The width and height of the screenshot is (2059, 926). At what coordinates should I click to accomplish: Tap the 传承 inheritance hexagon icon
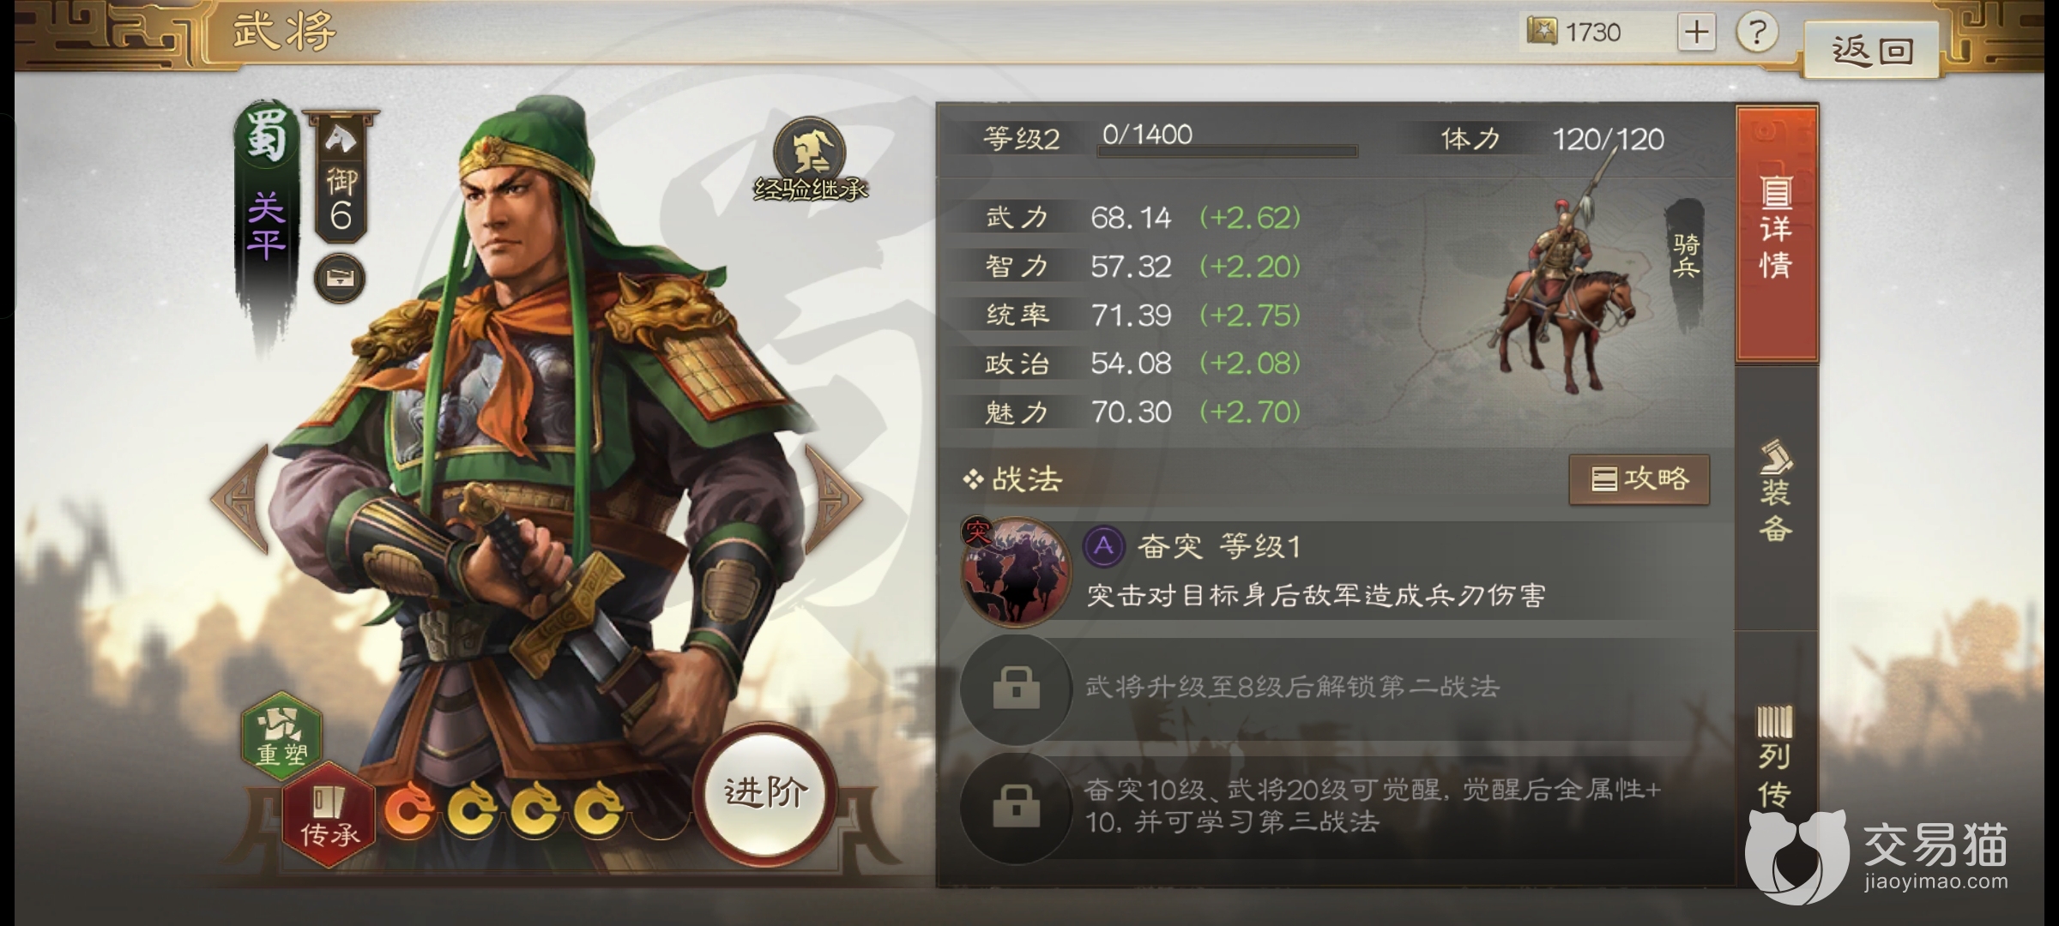329,815
